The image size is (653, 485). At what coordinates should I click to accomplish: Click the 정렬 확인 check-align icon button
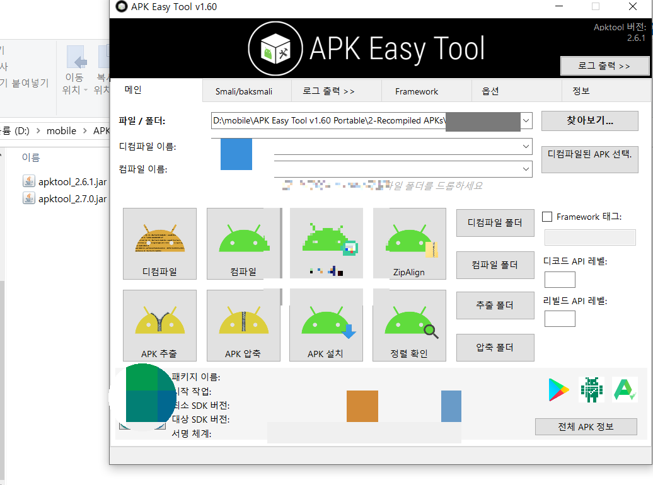click(x=409, y=326)
